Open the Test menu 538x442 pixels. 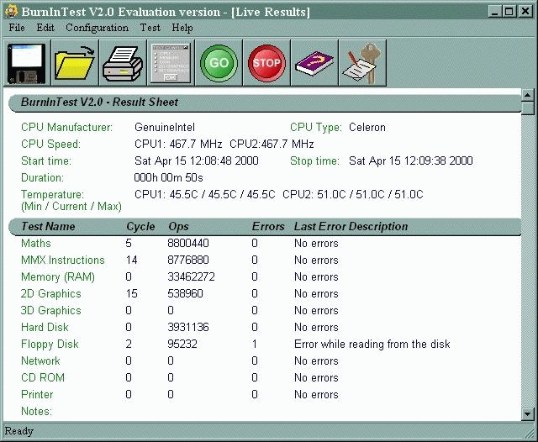(x=150, y=28)
